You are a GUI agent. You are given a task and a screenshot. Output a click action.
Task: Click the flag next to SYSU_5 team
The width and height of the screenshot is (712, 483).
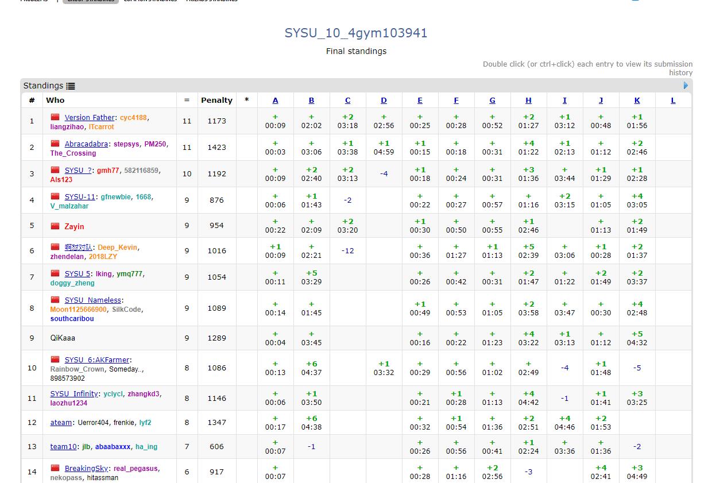tap(55, 273)
